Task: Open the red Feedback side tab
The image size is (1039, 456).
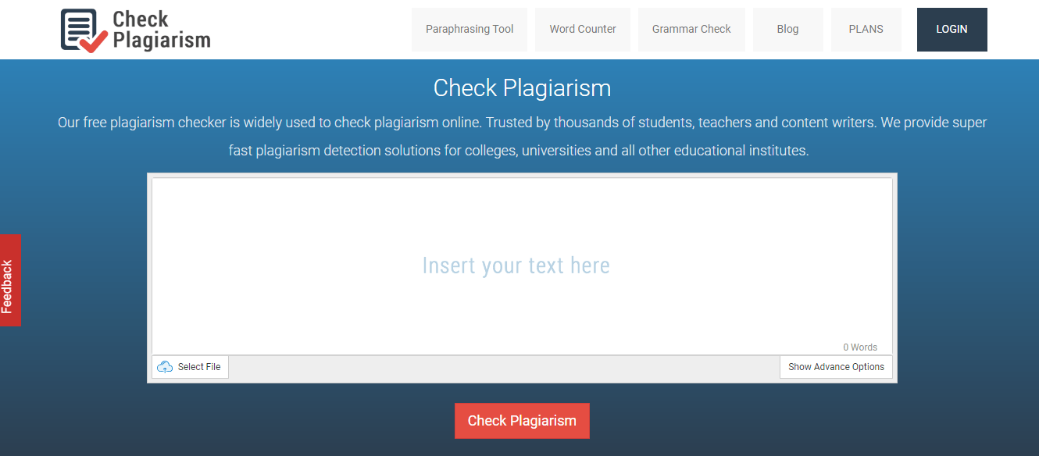Action: (x=9, y=280)
